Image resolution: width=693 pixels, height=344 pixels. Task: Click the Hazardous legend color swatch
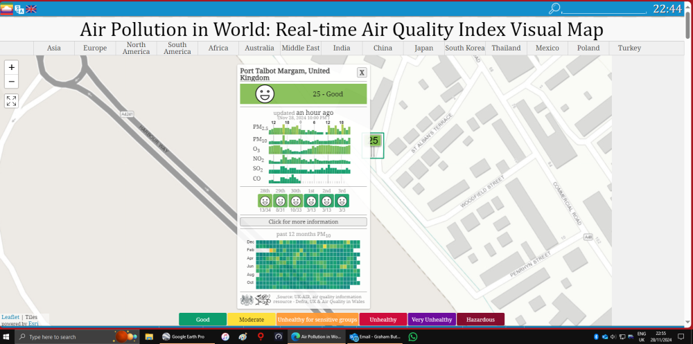[x=480, y=320]
